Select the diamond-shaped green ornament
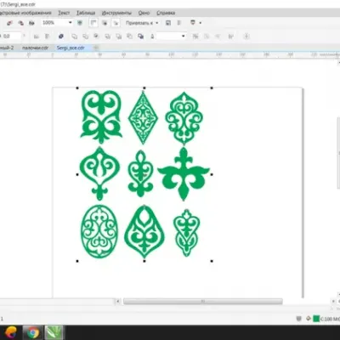The height and width of the screenshot is (340, 340). [143, 117]
